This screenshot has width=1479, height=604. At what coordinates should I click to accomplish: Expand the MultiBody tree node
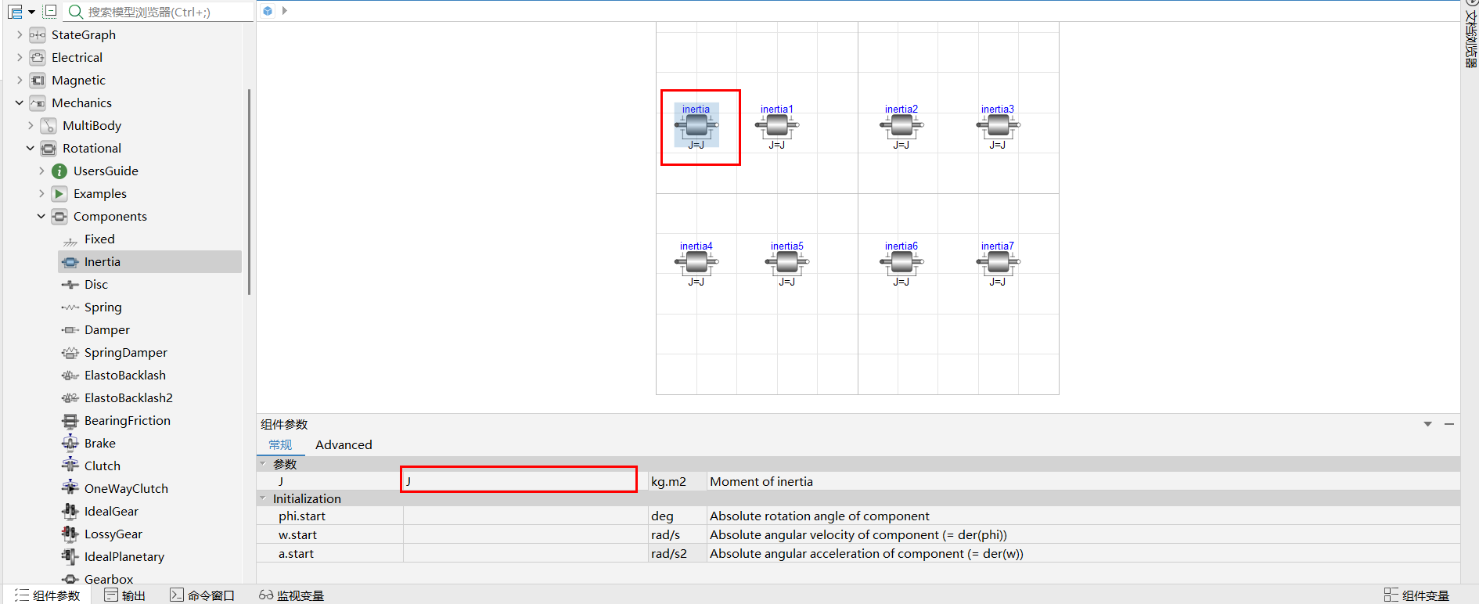click(31, 126)
